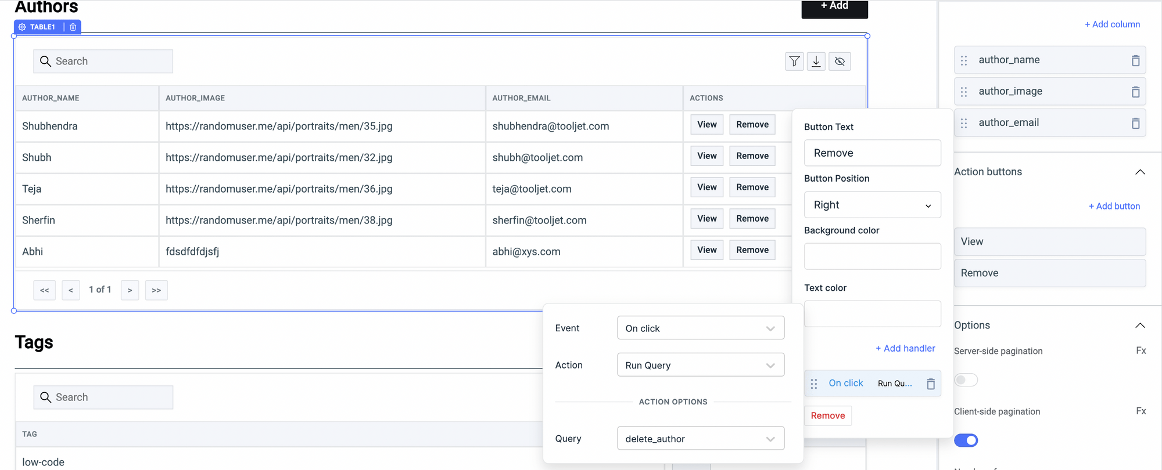Disable the Client-side pagination toggle

pos(966,440)
